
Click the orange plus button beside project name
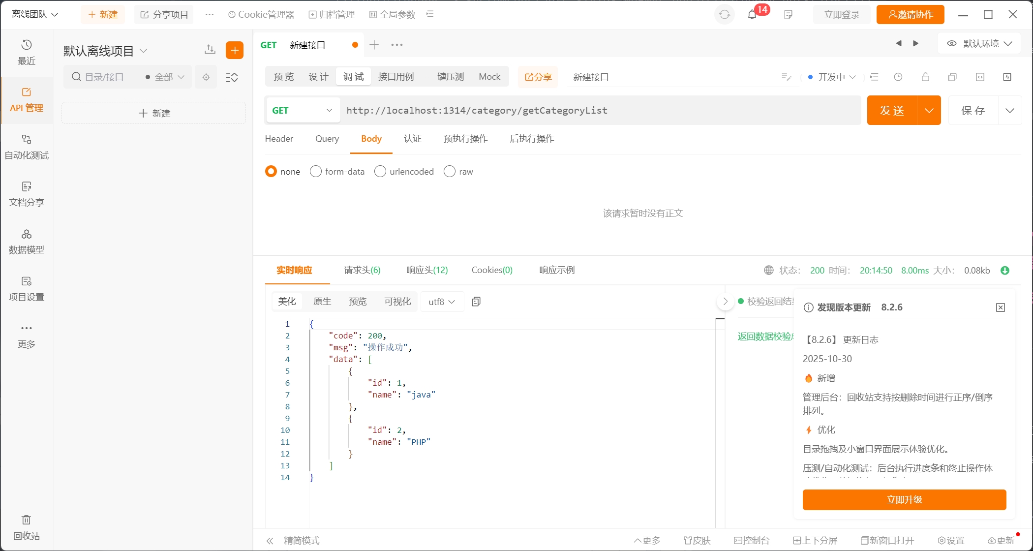(235, 50)
